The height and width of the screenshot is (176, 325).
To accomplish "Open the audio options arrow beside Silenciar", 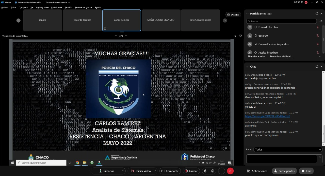I will 123,171.
